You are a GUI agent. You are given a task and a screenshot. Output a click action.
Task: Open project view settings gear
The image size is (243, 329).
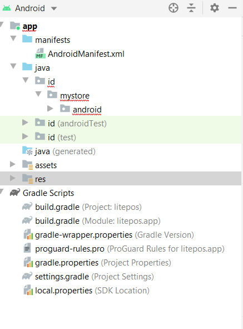click(215, 8)
